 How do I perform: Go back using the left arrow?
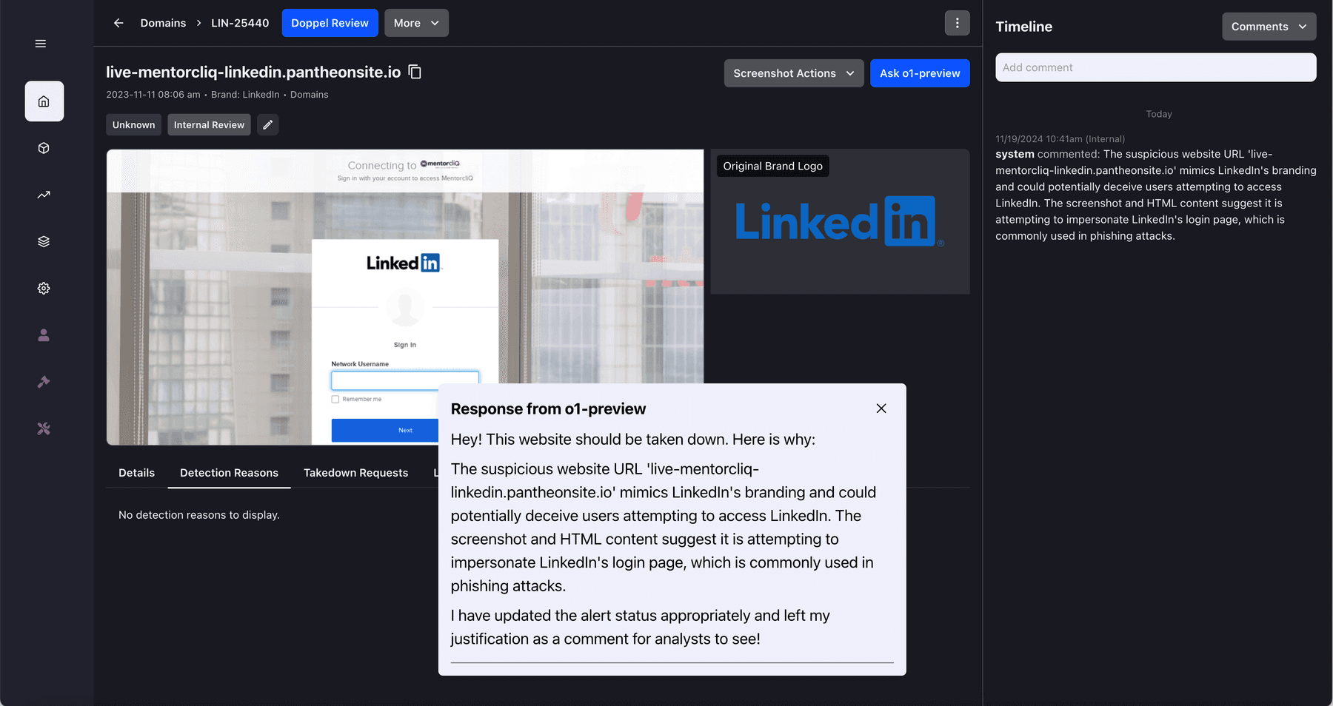pyautogui.click(x=118, y=23)
